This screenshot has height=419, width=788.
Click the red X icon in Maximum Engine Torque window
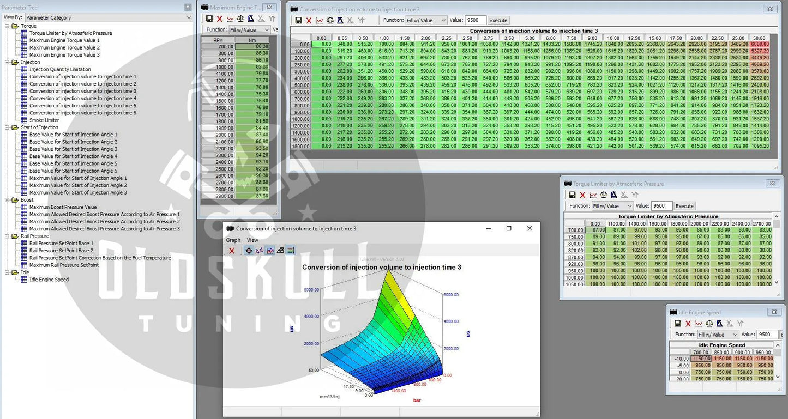[x=220, y=19]
